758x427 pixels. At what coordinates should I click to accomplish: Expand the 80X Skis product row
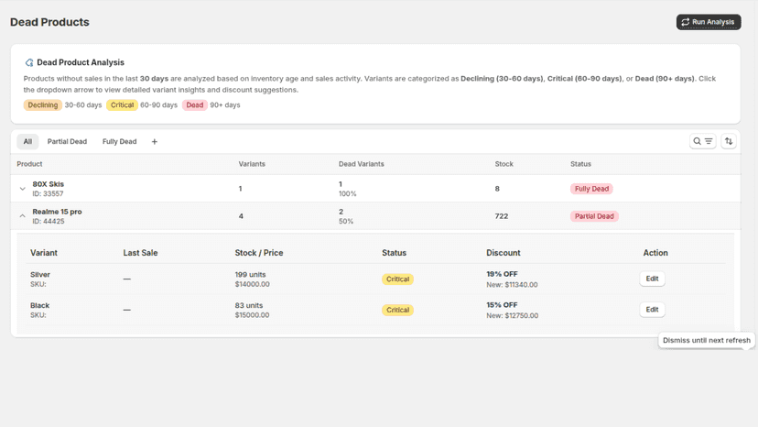(22, 189)
